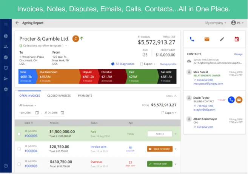The width and height of the screenshot is (248, 174).
Task: Open the settings gear in sidebar
Action: pos(6,89)
